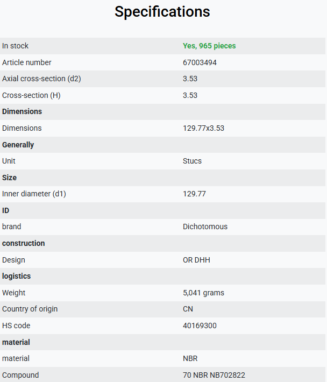Select the green stock text 'Yes, 965 pieces'
The height and width of the screenshot is (382, 327).
[209, 46]
